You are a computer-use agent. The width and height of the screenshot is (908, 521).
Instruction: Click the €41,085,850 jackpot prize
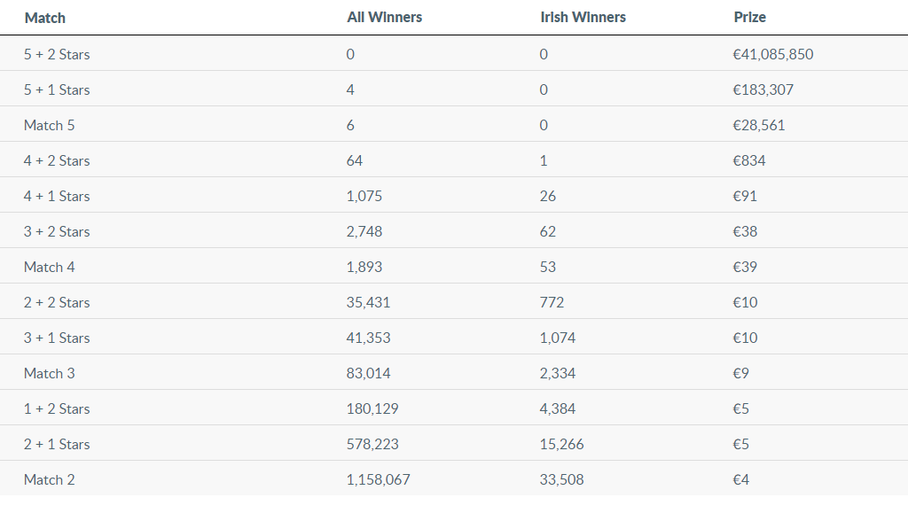772,54
